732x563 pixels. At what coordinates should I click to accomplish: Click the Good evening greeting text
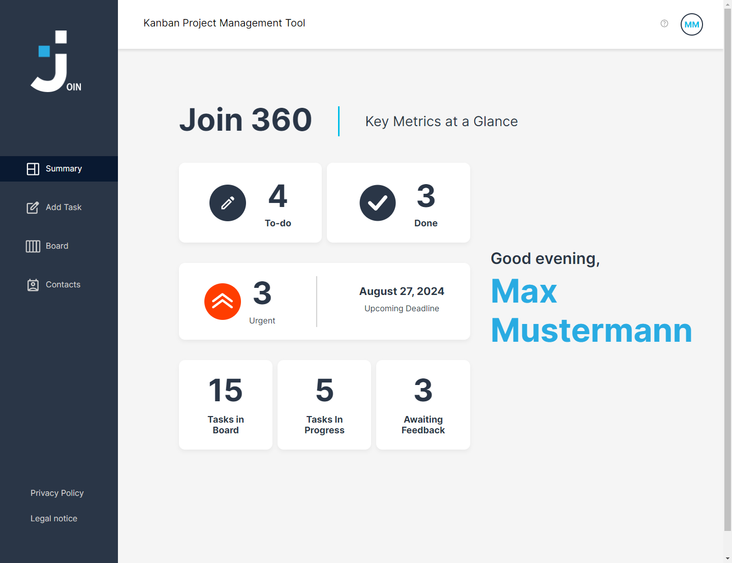545,259
